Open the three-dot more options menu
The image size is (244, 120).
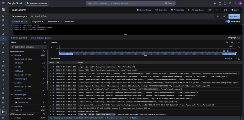tap(235, 3)
